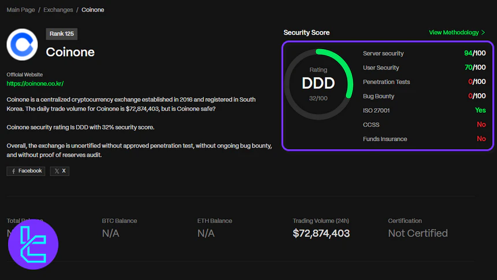Click the X logo icon
The image size is (497, 280).
click(57, 171)
